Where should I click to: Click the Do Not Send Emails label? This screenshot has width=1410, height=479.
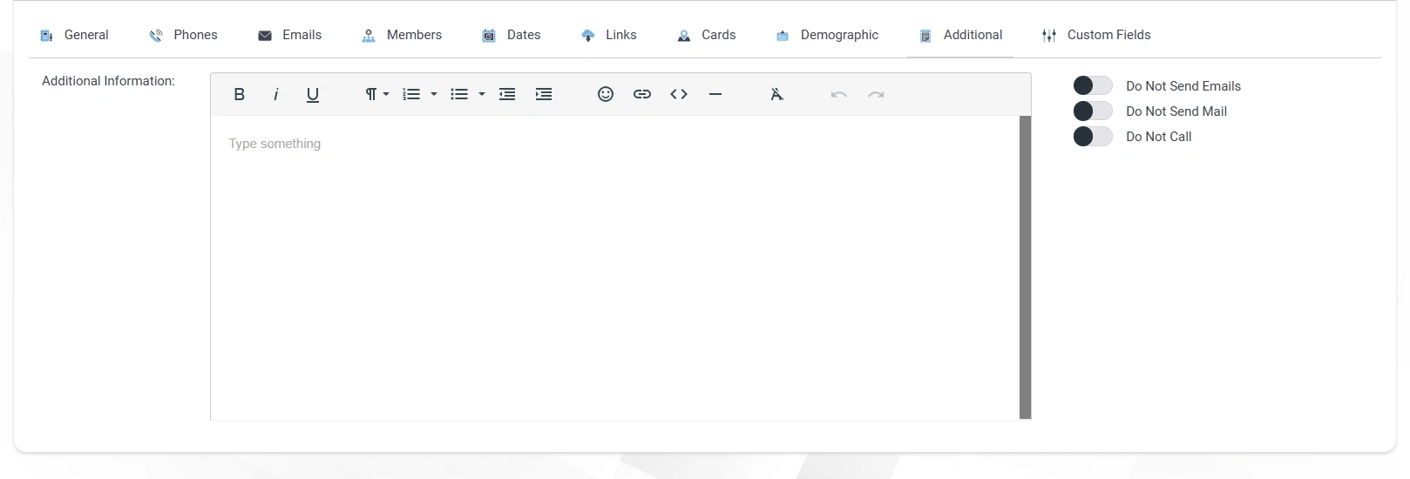pyautogui.click(x=1183, y=86)
